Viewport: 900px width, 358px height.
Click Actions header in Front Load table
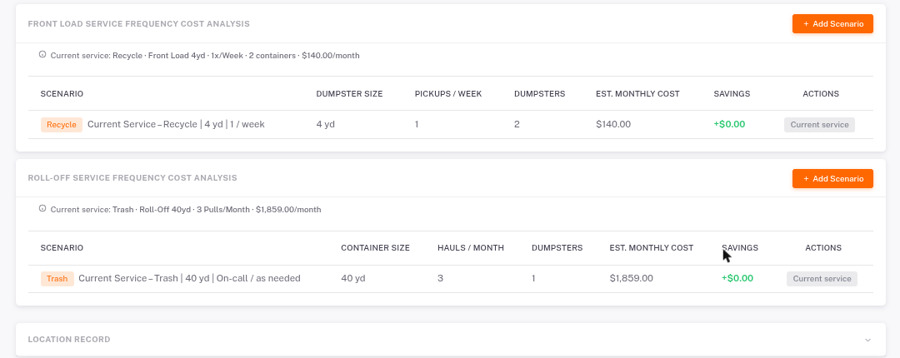(820, 93)
